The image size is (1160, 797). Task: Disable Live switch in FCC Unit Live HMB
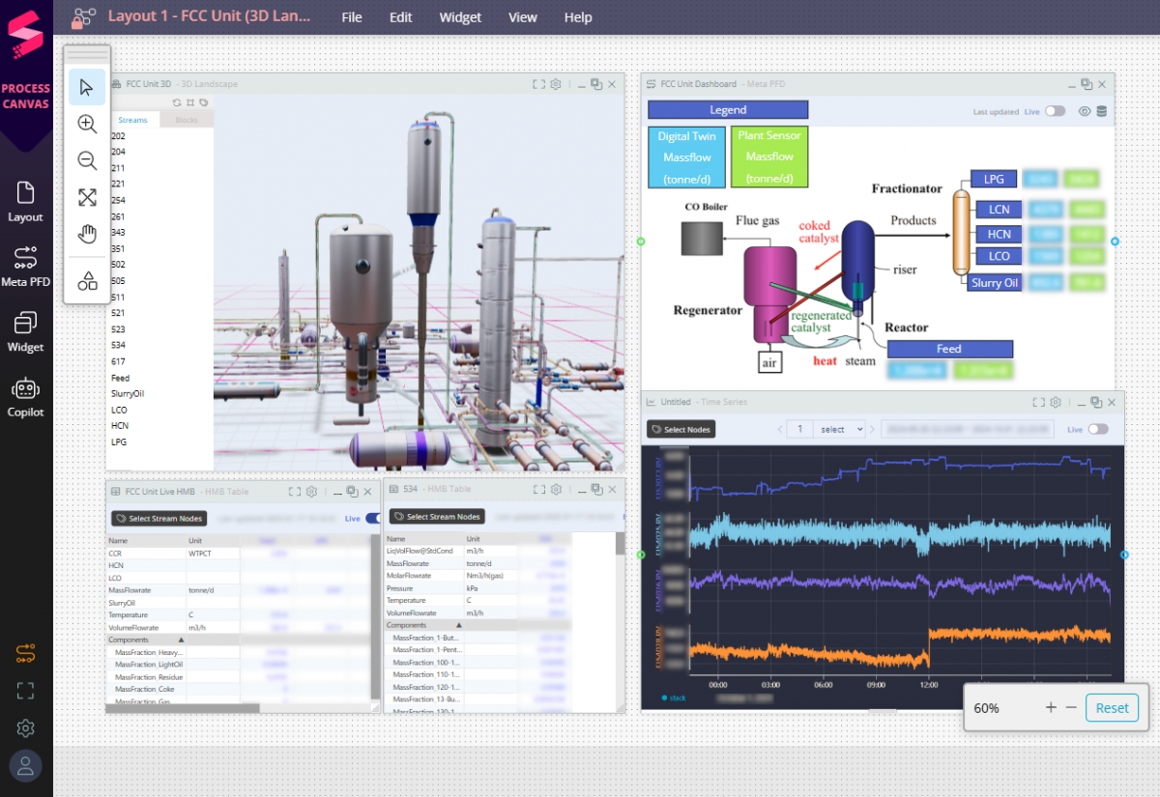point(372,519)
